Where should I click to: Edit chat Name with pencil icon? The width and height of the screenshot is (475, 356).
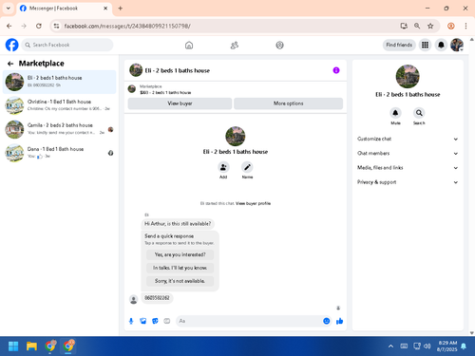tap(247, 167)
